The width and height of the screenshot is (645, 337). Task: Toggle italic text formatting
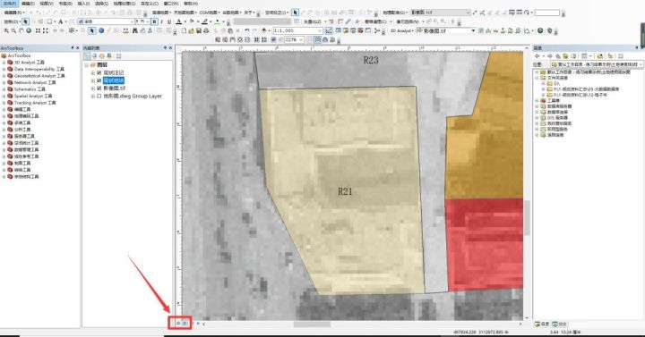161,21
